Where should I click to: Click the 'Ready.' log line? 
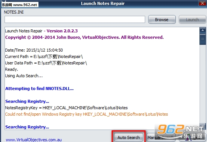tap(11, 69)
